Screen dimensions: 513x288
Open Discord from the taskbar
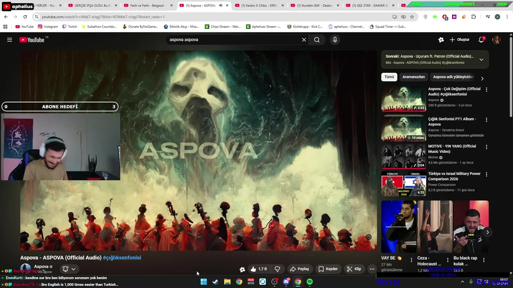coord(286,282)
